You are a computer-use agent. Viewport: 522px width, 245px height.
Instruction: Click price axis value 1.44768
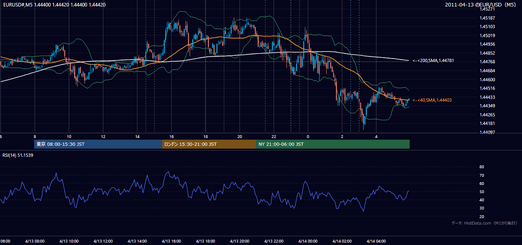pos(488,62)
